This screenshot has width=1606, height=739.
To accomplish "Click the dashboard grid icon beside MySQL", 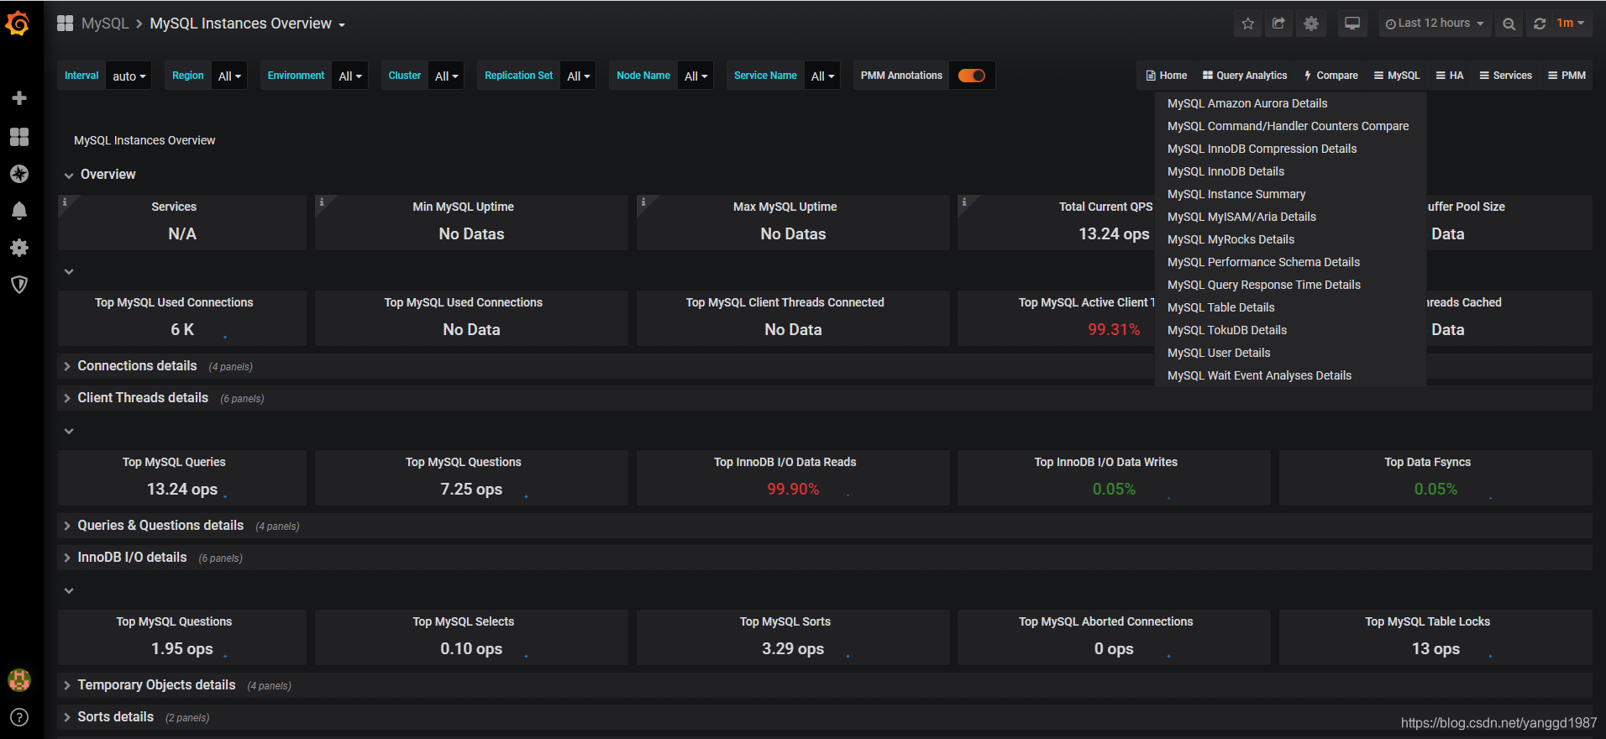I will coord(65,24).
